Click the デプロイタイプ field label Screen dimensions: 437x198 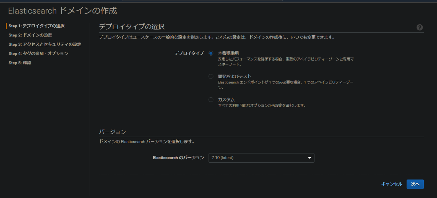click(x=189, y=53)
